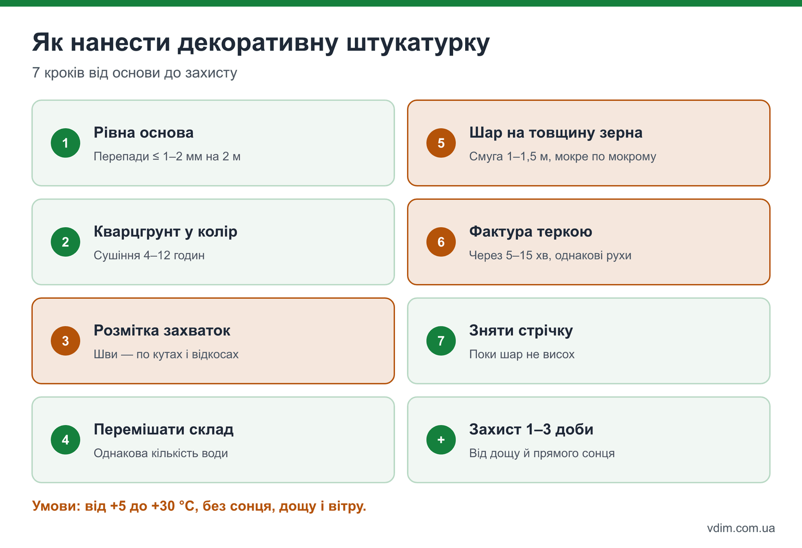
Task: Click subtitle '7 кроків від основи до захисту'
Action: (x=134, y=73)
